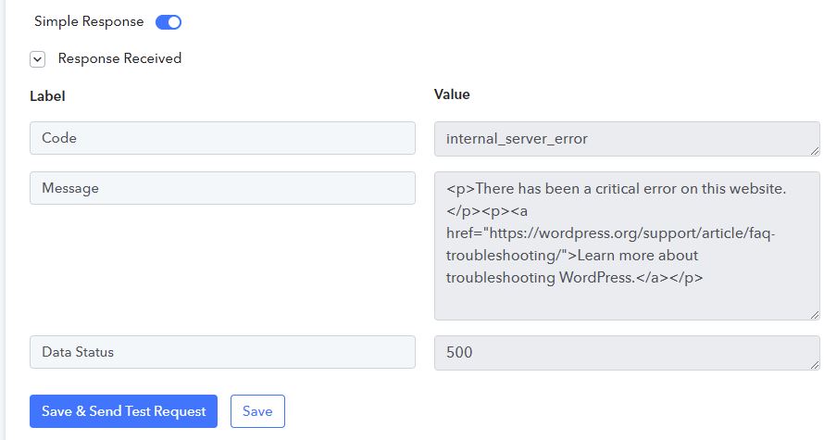Click the 500 value field
The width and height of the screenshot is (824, 440).
pos(626,353)
